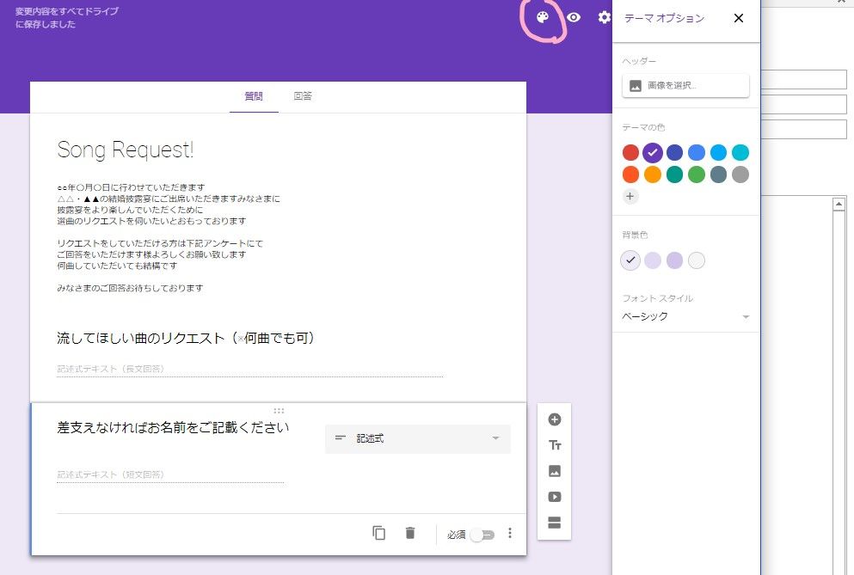This screenshot has width=854, height=575.
Task: Click the preview eye icon
Action: pos(574,18)
